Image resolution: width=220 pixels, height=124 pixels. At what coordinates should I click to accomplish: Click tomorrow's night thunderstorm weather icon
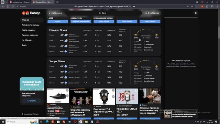coord(66,83)
